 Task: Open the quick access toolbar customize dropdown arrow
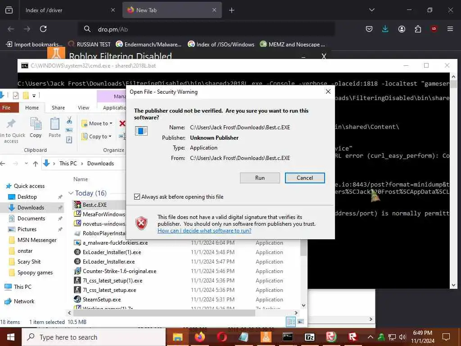(34, 96)
